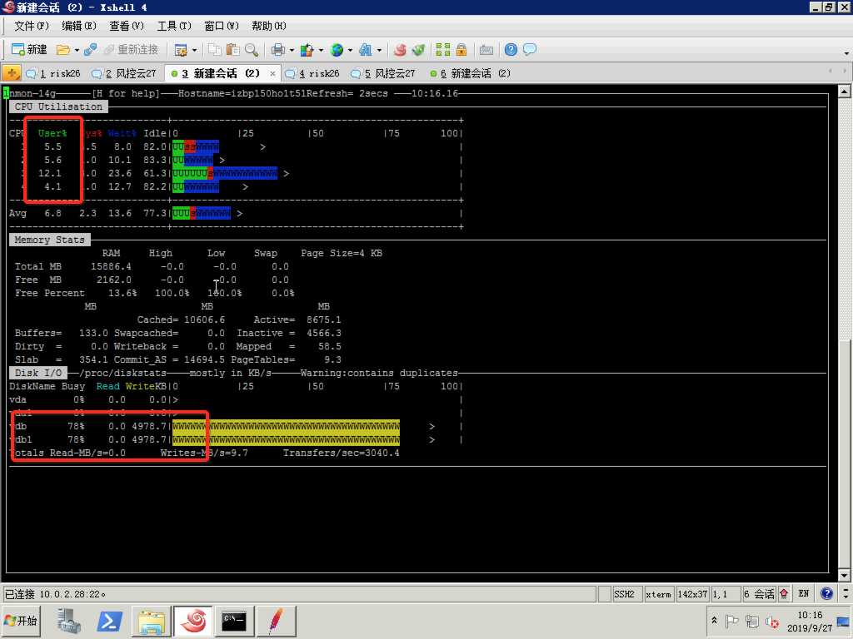Image resolution: width=853 pixels, height=639 pixels.
Task: Click the font letter A icon
Action: pyautogui.click(x=366, y=50)
